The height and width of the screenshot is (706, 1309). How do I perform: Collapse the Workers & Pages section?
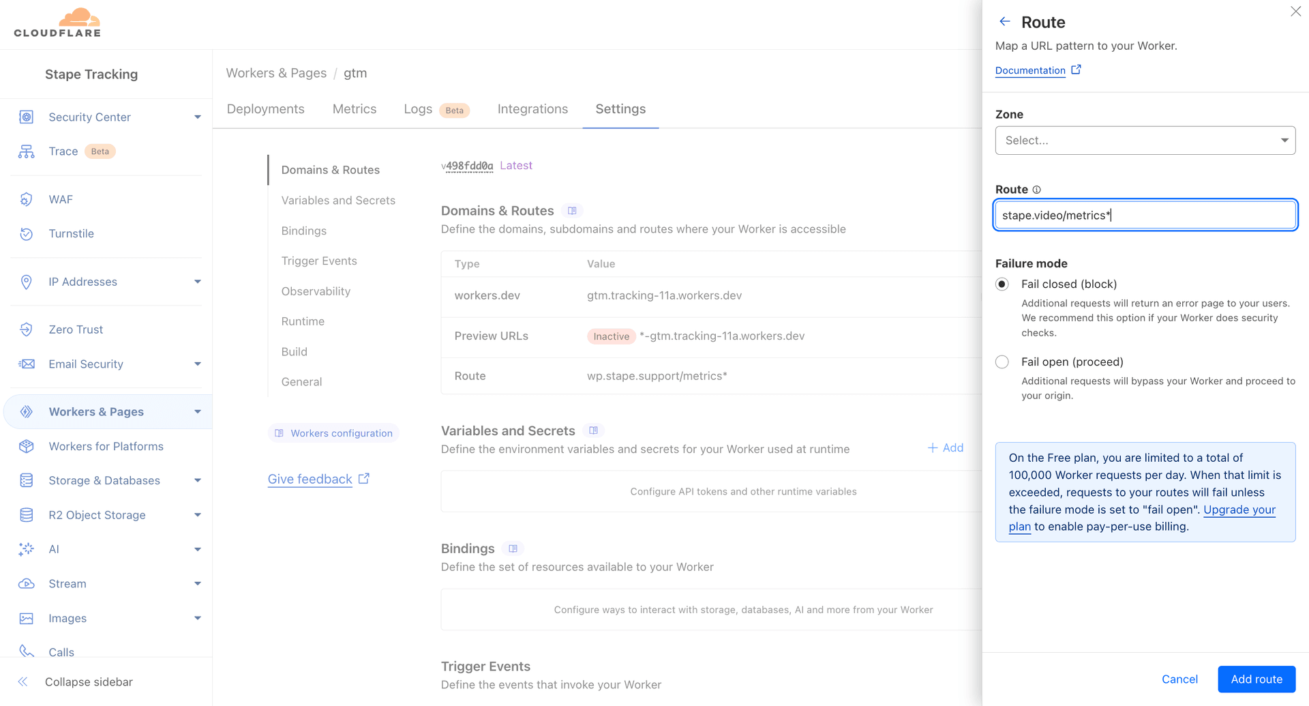[x=197, y=411]
